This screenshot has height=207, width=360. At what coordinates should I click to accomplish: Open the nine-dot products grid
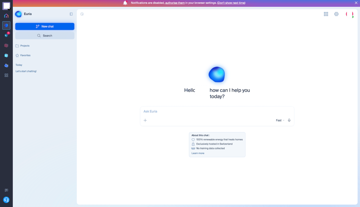pyautogui.click(x=326, y=14)
